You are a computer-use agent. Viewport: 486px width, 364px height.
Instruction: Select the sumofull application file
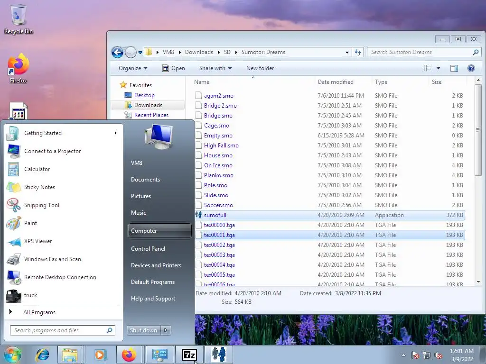click(x=330, y=215)
